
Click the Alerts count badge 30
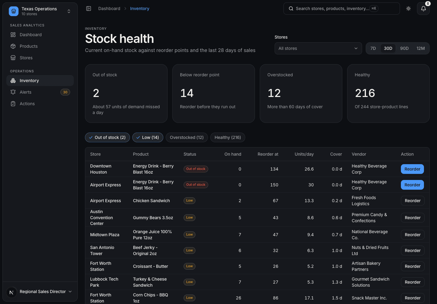tap(65, 92)
